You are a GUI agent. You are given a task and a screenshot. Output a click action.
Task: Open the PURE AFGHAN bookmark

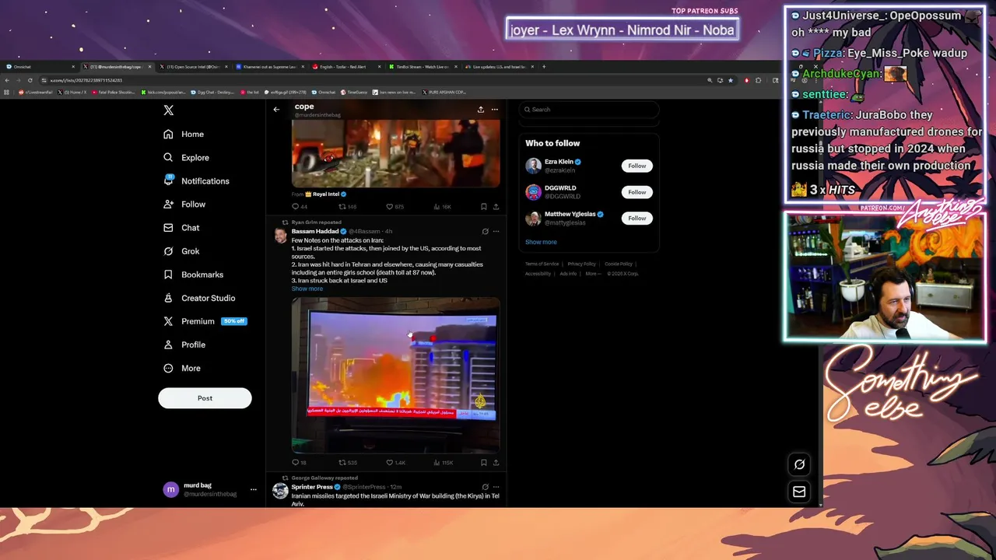tap(444, 92)
